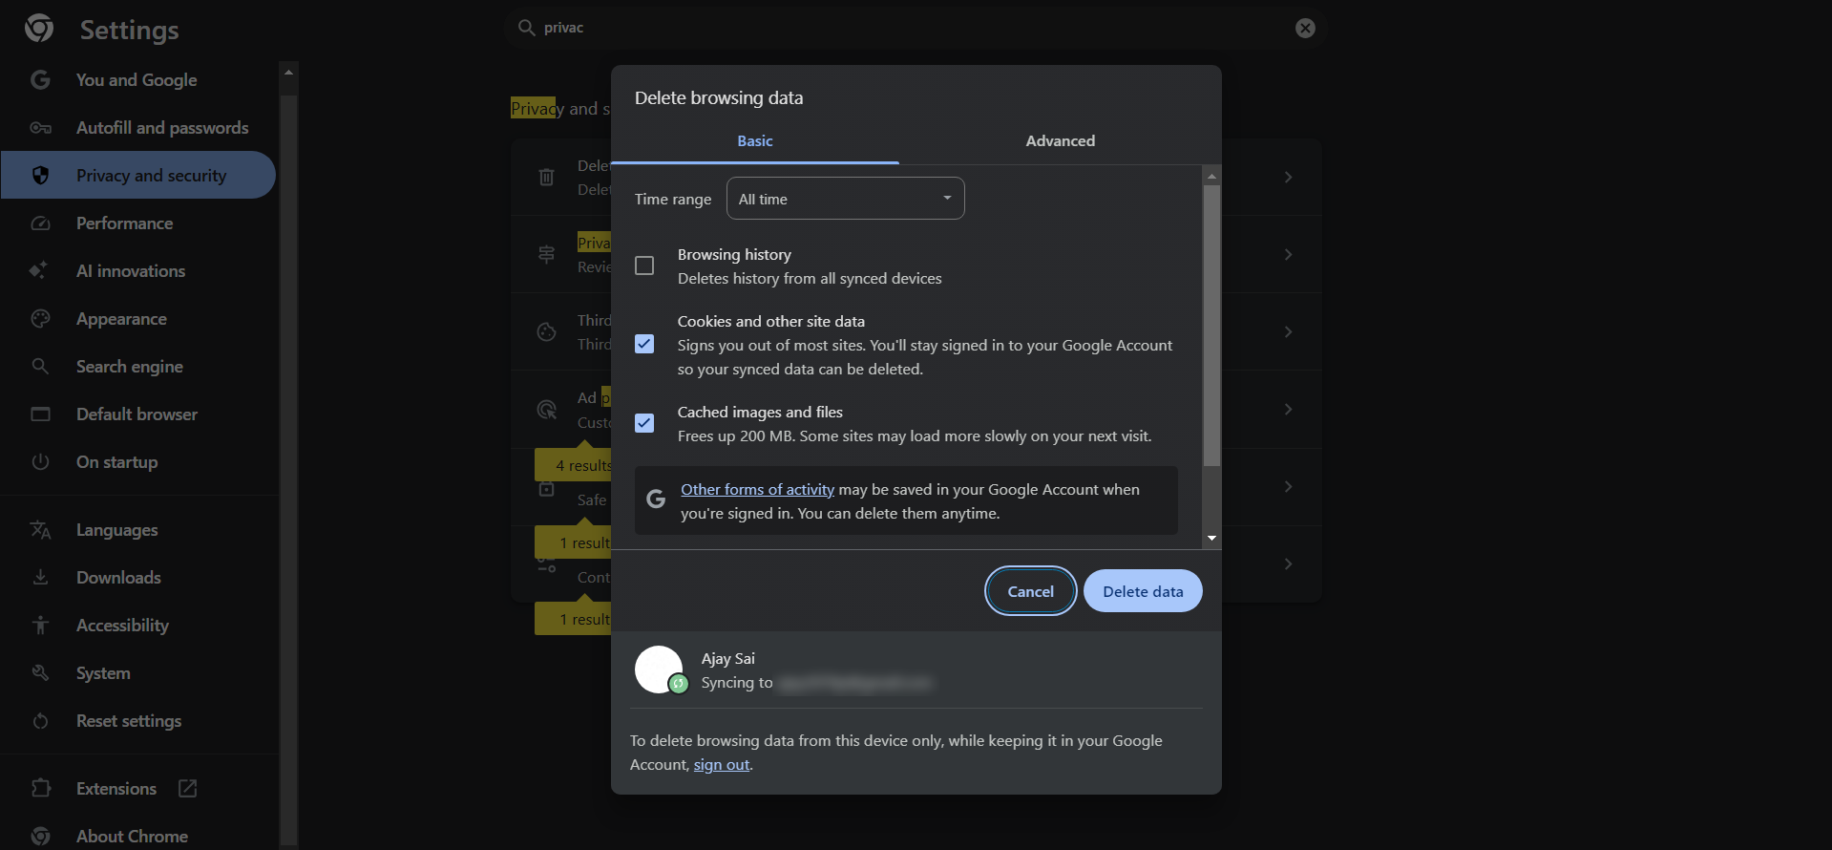This screenshot has height=850, width=1832.
Task: Uncheck Cached images and files
Action: click(644, 423)
